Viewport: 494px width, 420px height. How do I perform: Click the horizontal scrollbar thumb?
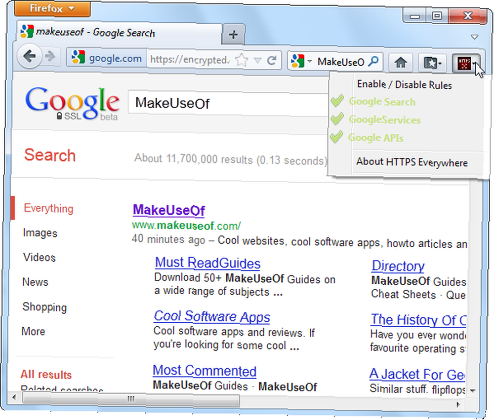(131, 399)
